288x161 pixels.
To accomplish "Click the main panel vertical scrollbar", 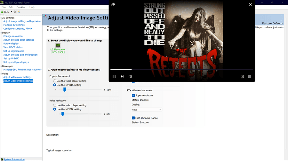I will click(x=286, y=83).
